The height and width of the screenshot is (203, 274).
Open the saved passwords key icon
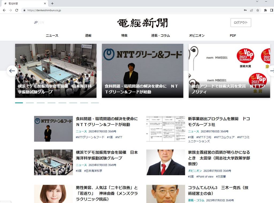point(245,10)
